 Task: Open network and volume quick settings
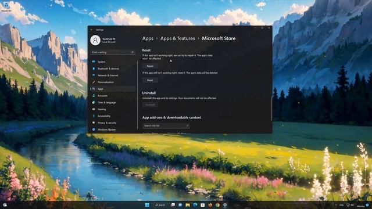click(350, 205)
